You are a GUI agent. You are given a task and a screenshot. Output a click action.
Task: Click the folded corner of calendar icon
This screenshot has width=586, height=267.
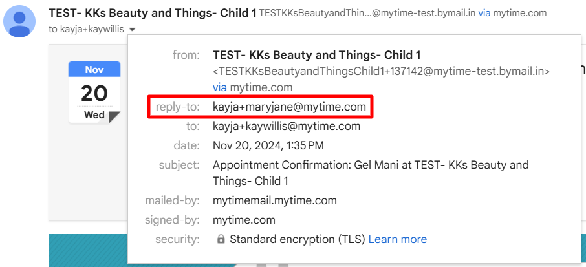pos(114,117)
